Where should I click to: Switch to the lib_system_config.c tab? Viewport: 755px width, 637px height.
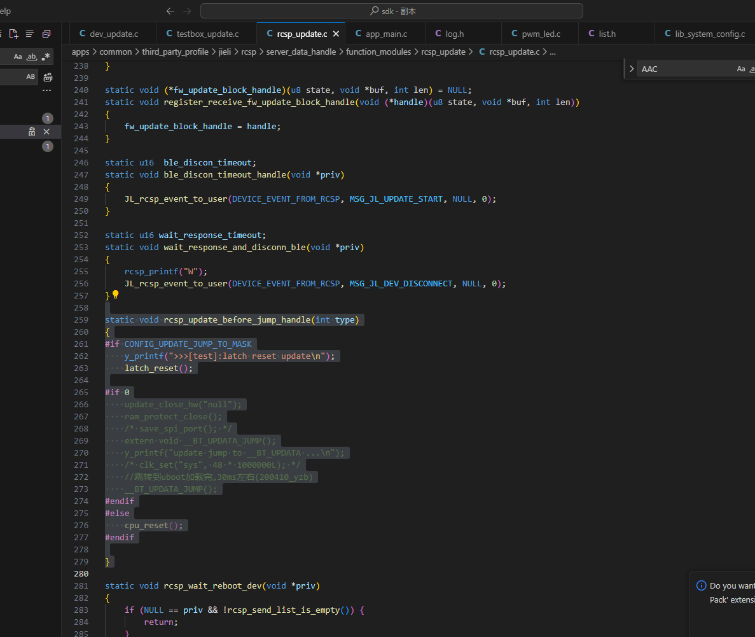point(705,34)
